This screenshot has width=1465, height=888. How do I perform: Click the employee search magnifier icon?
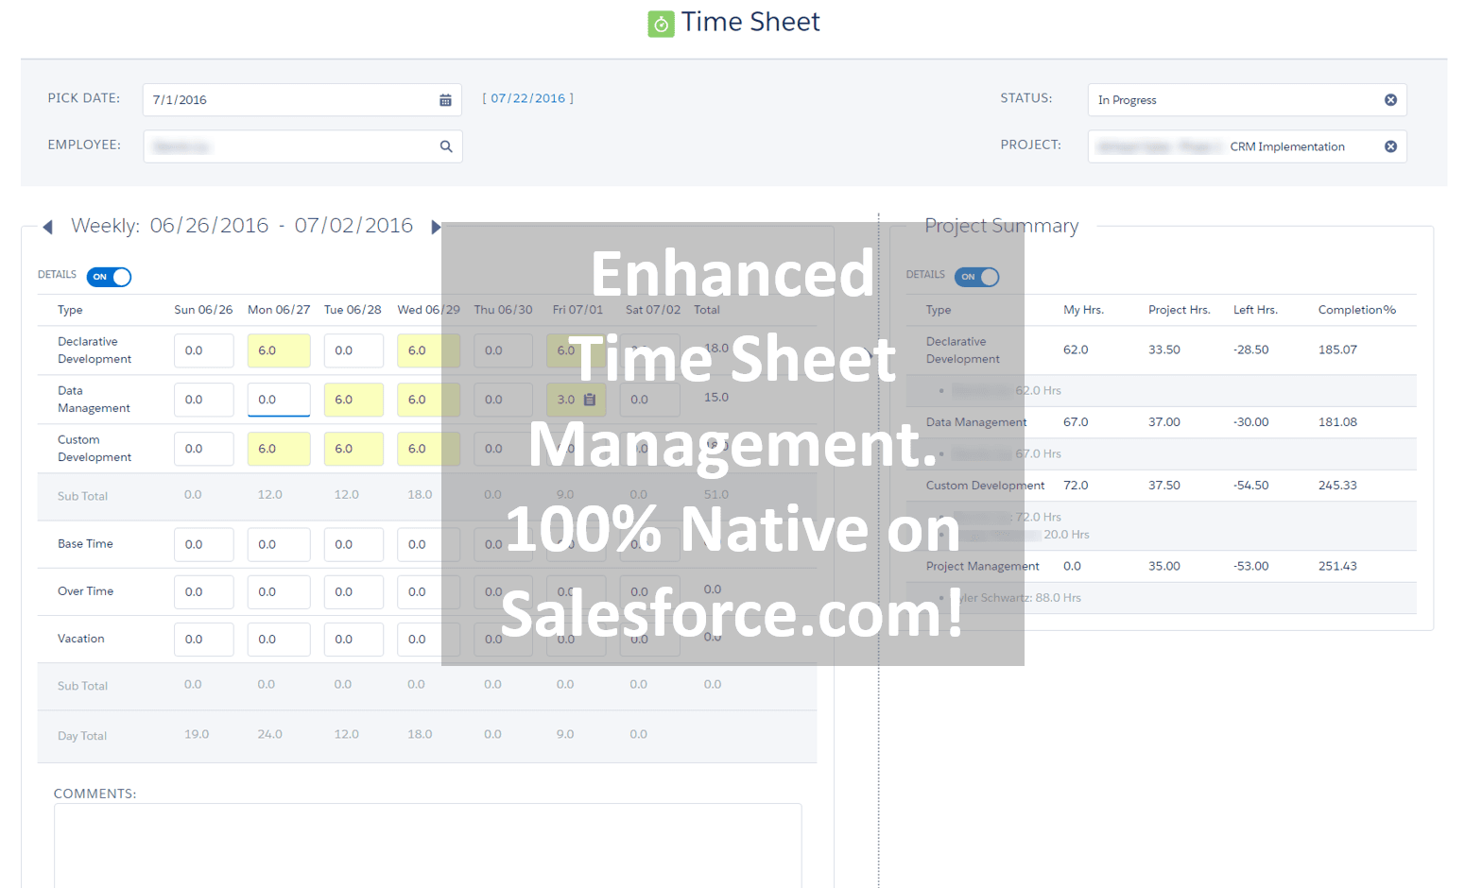pos(446,146)
